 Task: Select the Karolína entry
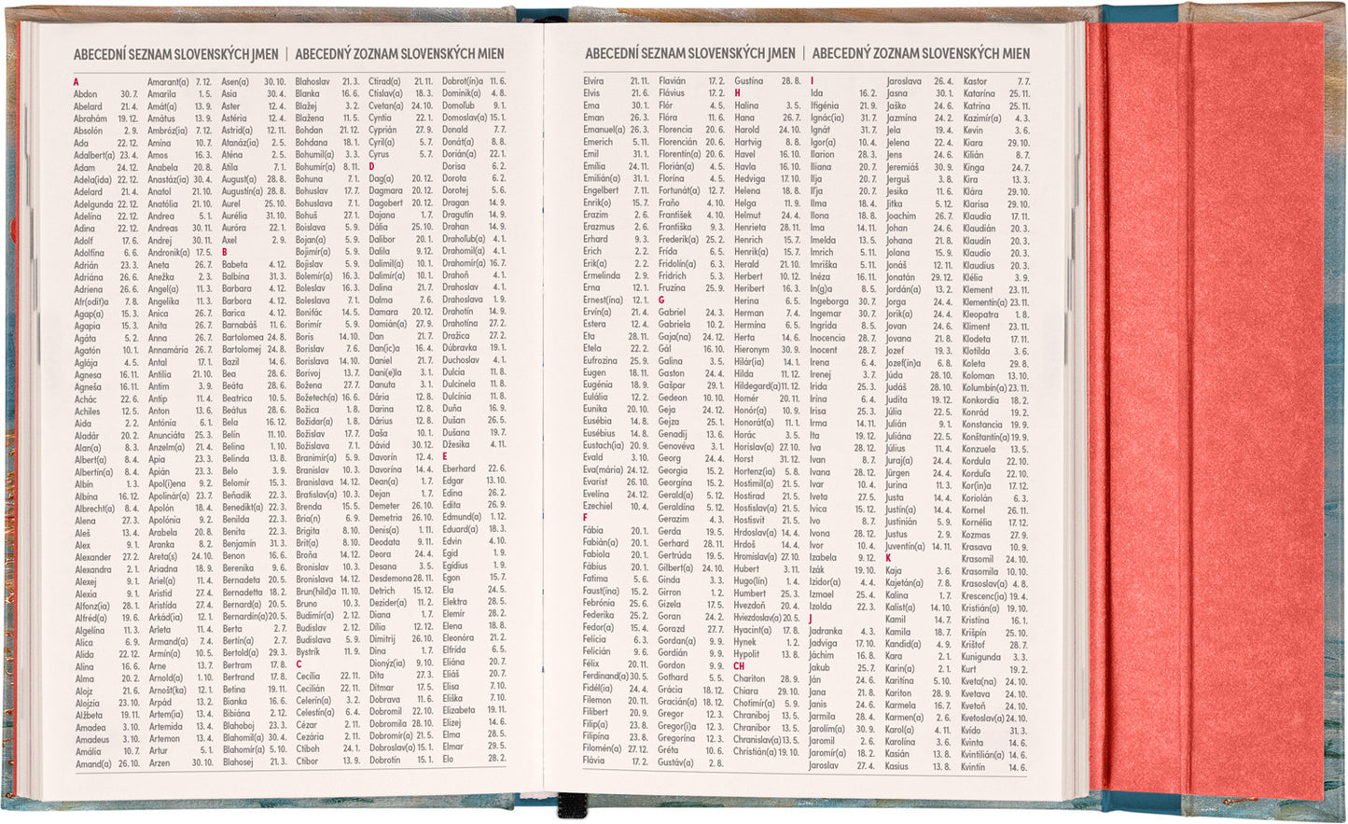pos(900,743)
